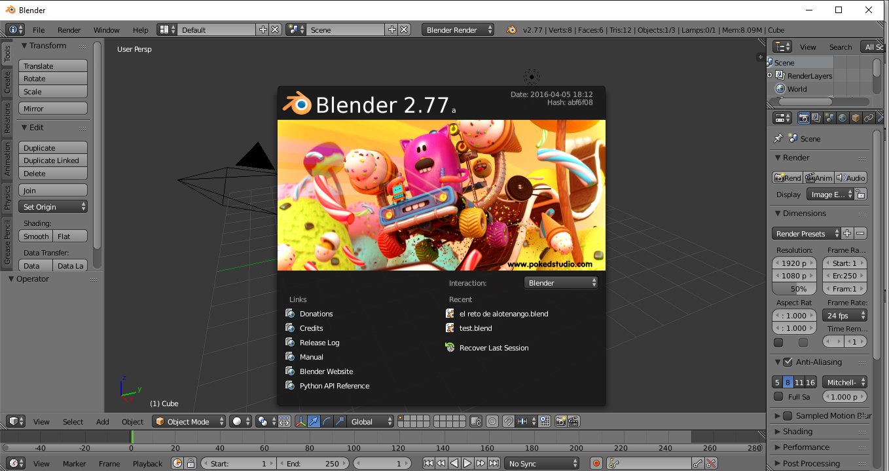Select the rotate manipulator arc icon
Viewport: 889px width, 471px height.
(327, 421)
